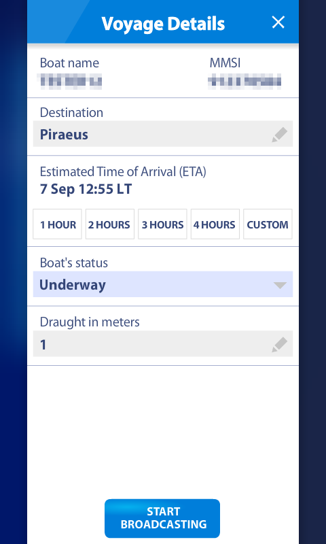Tap the ETA value 7 Sep 12:55 LT
The image size is (326, 544).
coord(86,190)
